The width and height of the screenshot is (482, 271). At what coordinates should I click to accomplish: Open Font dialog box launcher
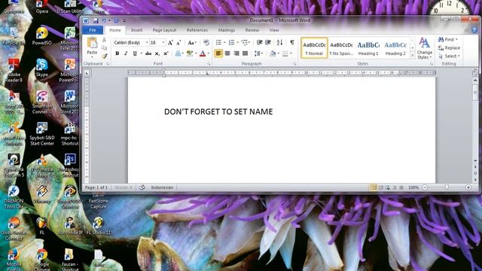[209, 64]
